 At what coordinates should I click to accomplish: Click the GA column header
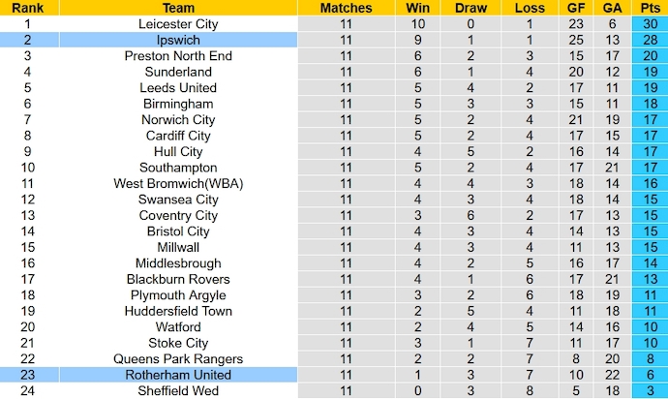coord(611,8)
